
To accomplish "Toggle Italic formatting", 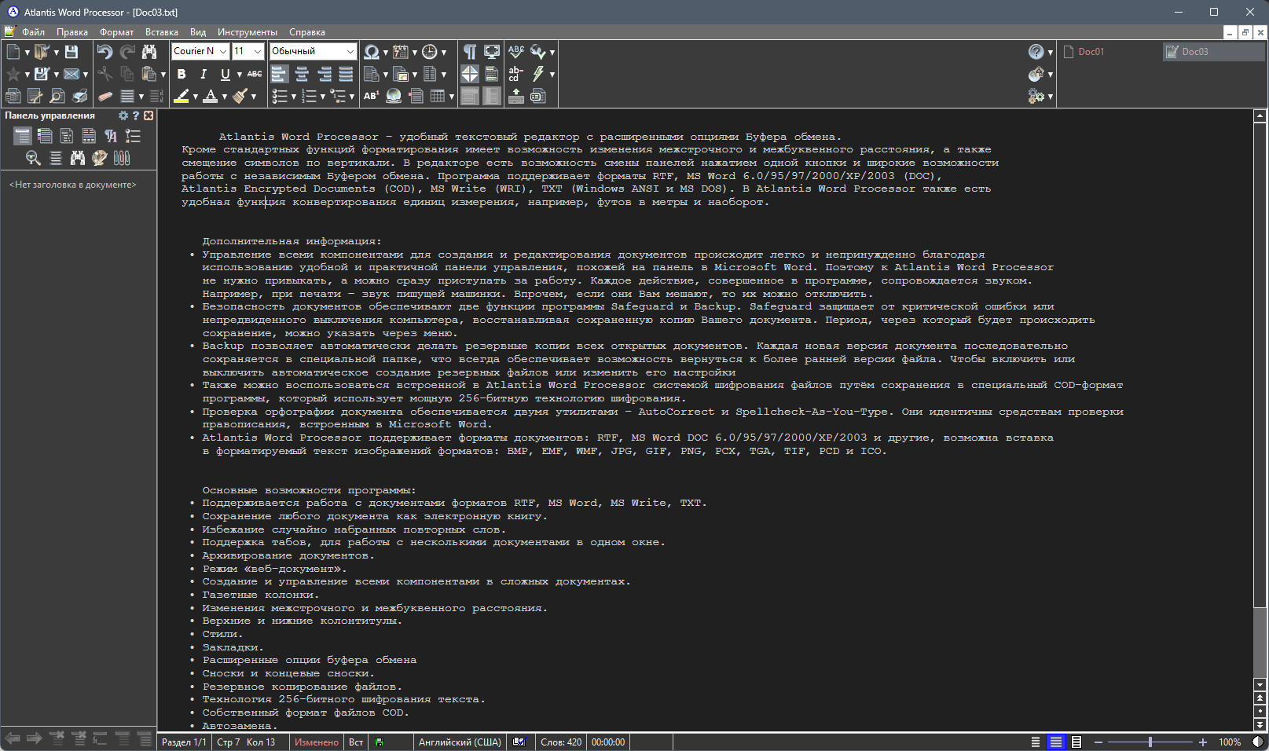I will [x=204, y=74].
